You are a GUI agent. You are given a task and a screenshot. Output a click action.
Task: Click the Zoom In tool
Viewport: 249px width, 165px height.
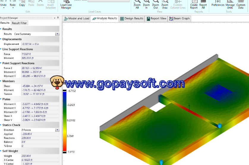(x=146, y=4)
